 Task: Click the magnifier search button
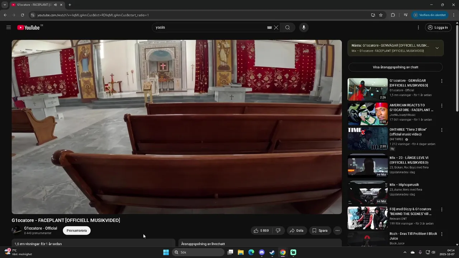pos(288,28)
